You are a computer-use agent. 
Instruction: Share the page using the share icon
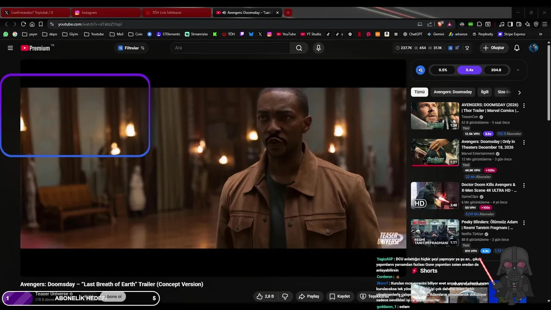click(430, 24)
